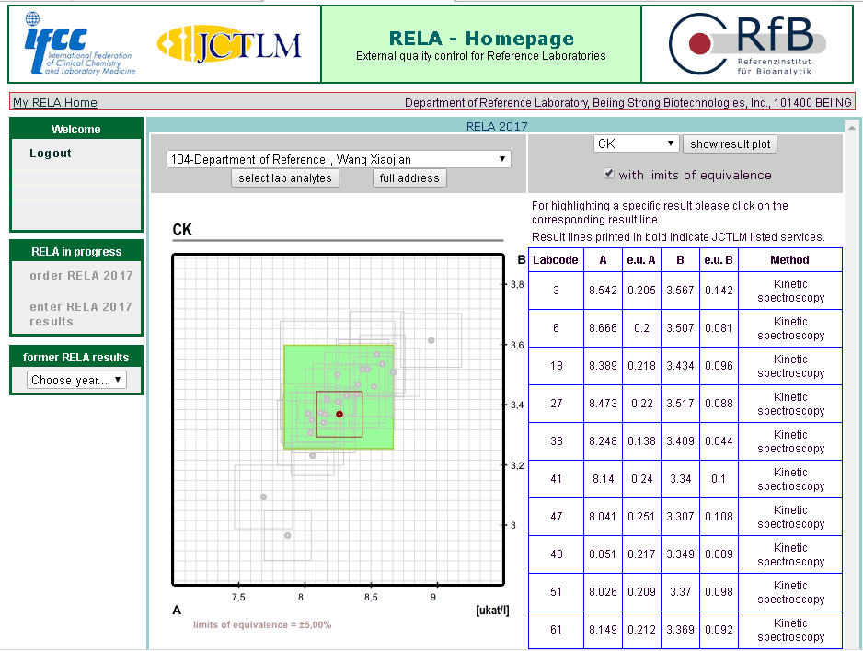Click the laboratory address text in the red-bordered bar
Viewport: 863px width, 651px height.
pos(628,102)
